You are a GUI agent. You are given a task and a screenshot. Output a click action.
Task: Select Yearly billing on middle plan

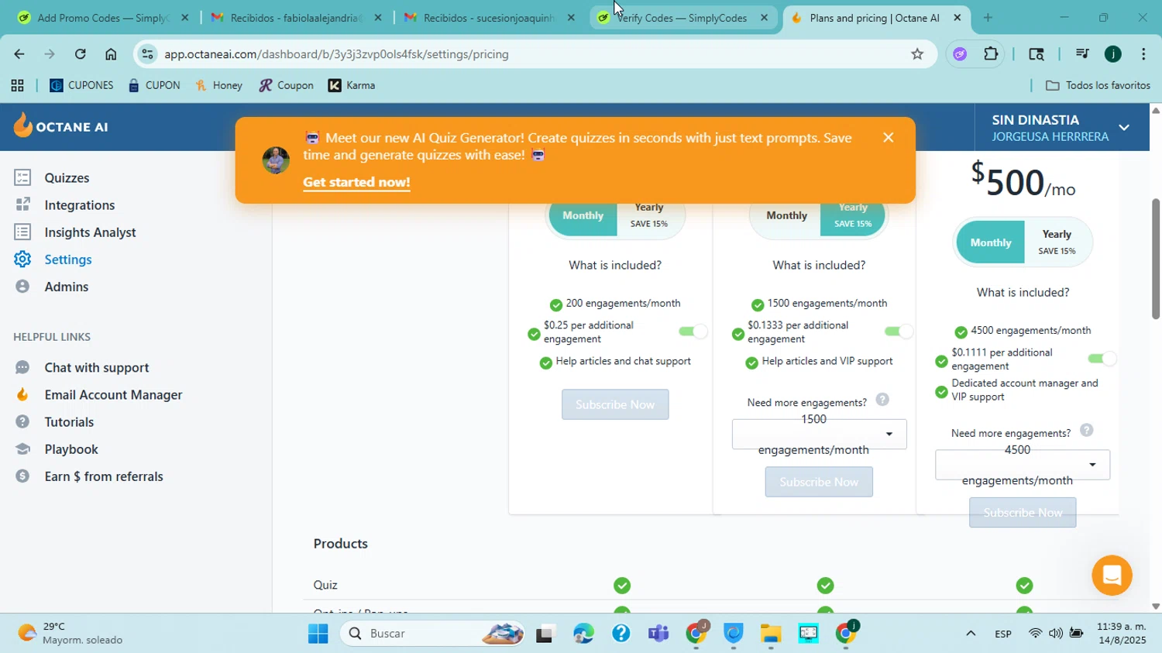(853, 216)
